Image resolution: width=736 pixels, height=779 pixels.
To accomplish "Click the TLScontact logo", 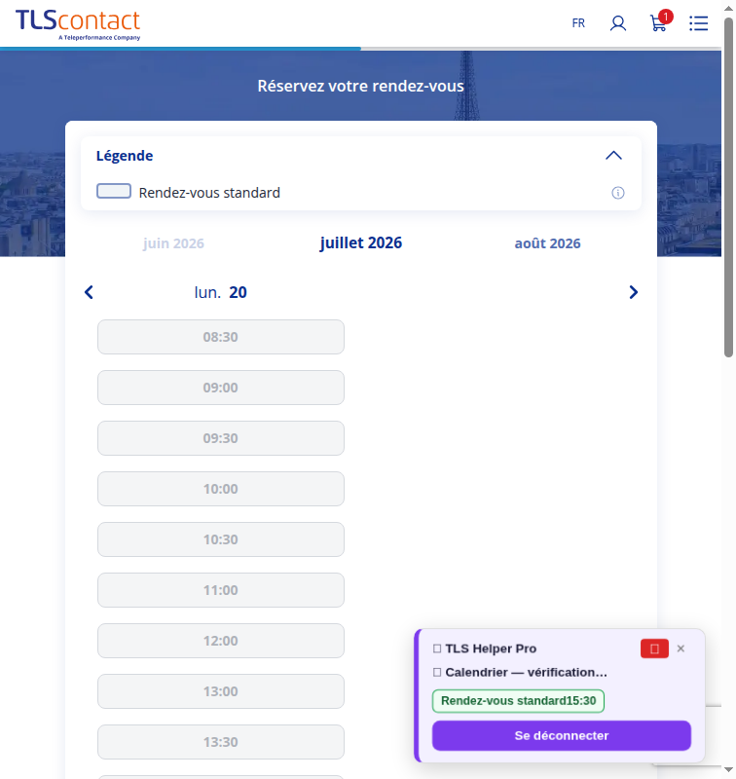I will [x=78, y=25].
